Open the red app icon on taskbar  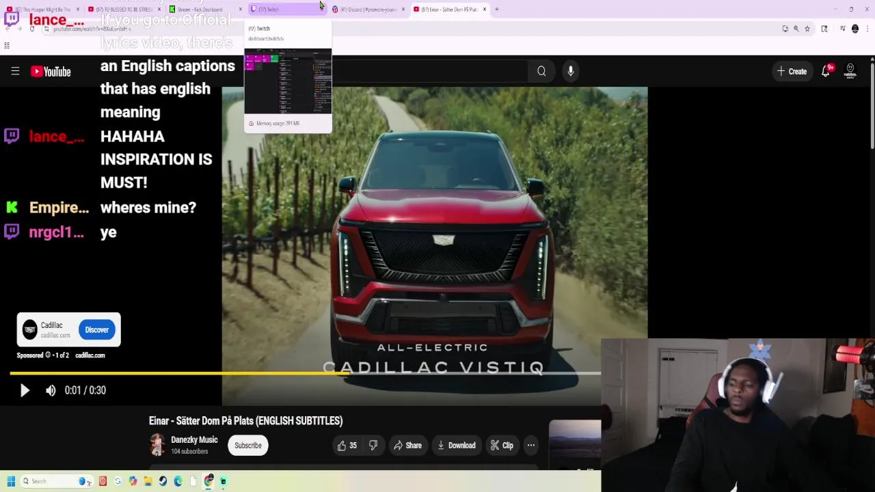[x=103, y=481]
